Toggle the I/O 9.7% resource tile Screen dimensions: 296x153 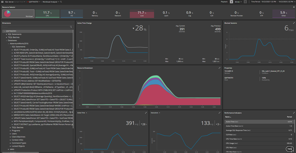point(72,14)
